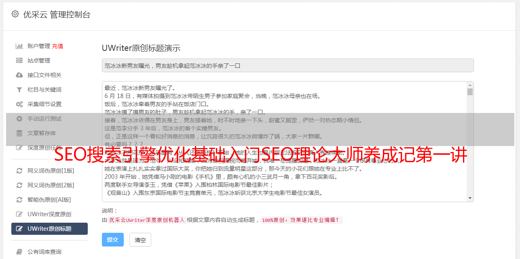
Task: Focus the title field containing 范冰冰新男友曝光
Action: (x=287, y=65)
